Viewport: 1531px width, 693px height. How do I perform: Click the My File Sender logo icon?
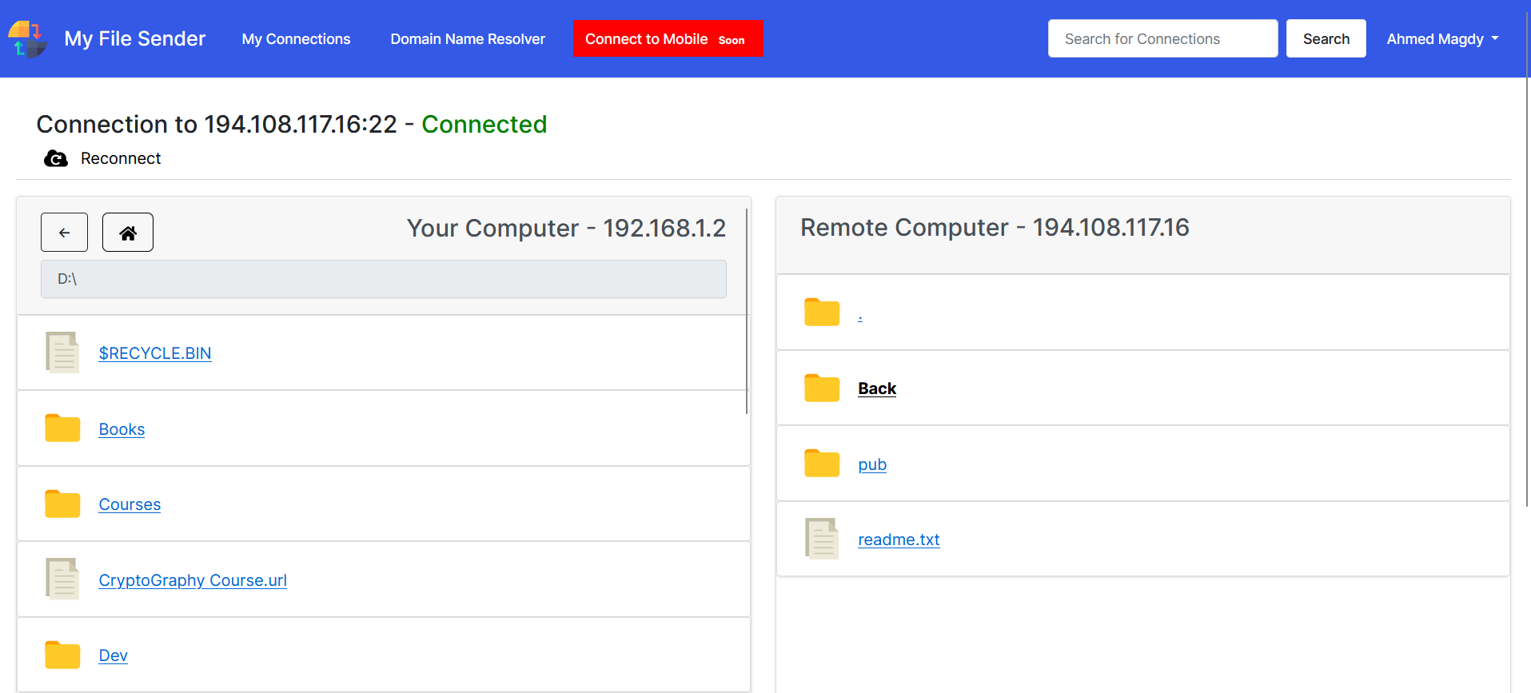pyautogui.click(x=27, y=39)
